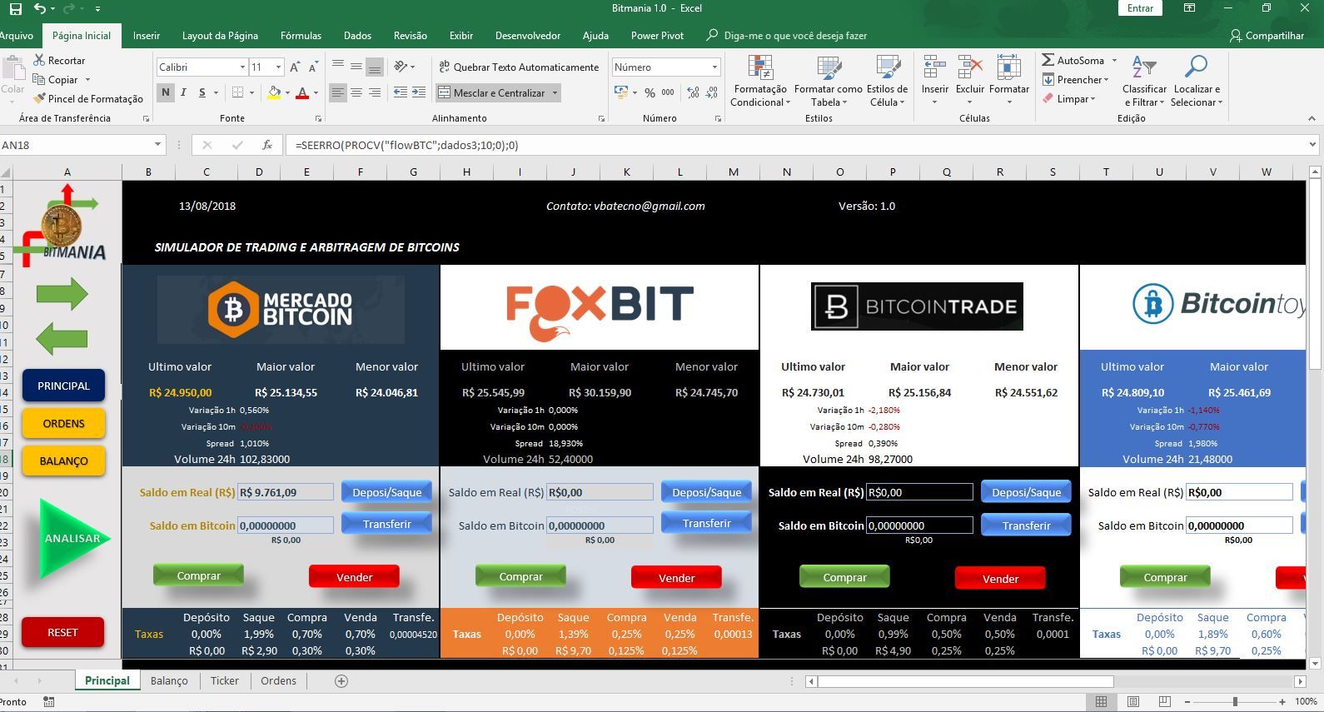The width and height of the screenshot is (1324, 712).
Task: Select the Pincel de Formatação brush
Action: [x=39, y=98]
